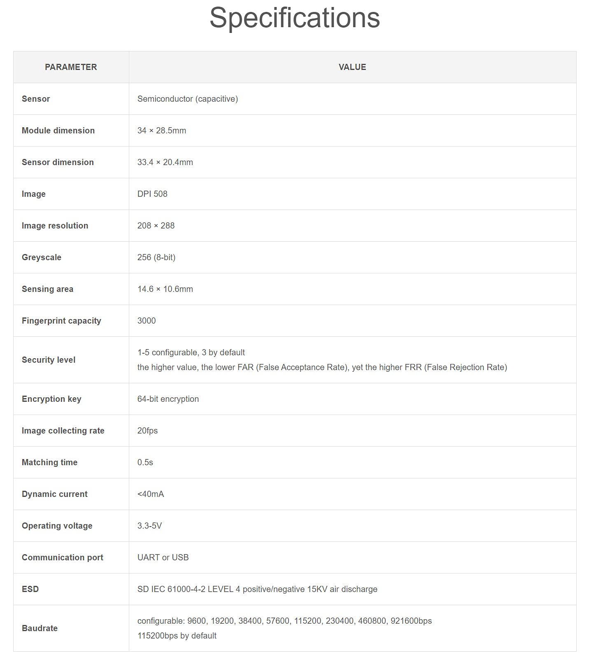Viewport: 589px width, 662px height.
Task: Select the Image resolution label
Action: (55, 226)
